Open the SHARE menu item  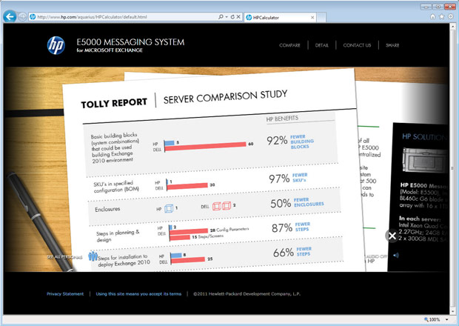(392, 45)
